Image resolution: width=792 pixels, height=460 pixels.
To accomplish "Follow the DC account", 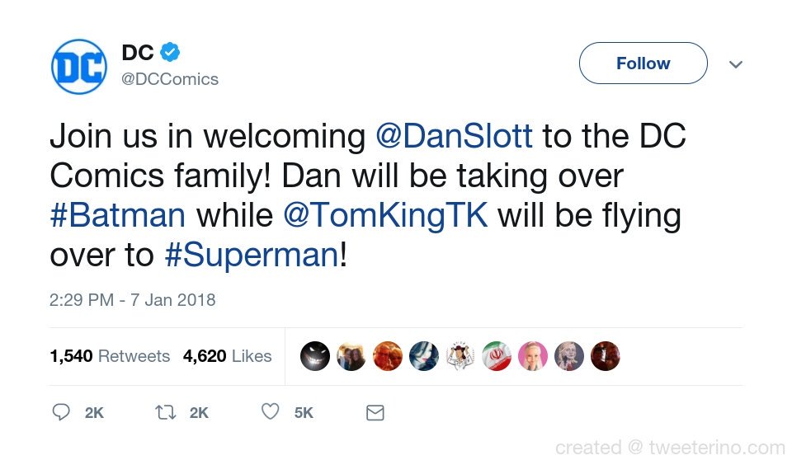I will (643, 63).
